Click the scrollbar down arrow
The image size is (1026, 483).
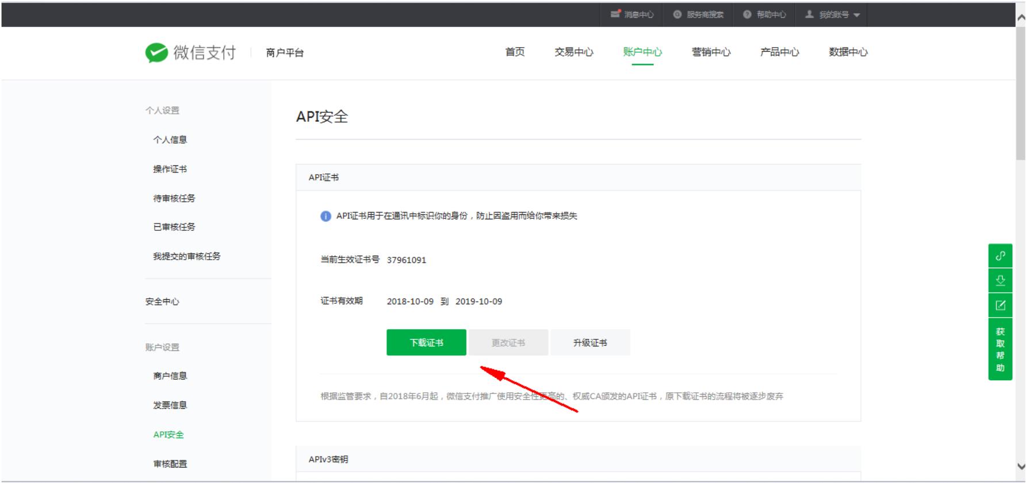(x=1021, y=466)
